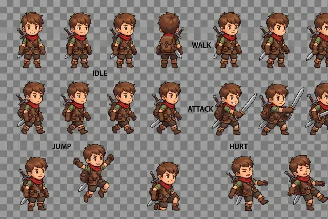Select the smiling attack sprite holding sword forward
Viewport: 328px width, 219px height.
pyautogui.click(x=234, y=109)
